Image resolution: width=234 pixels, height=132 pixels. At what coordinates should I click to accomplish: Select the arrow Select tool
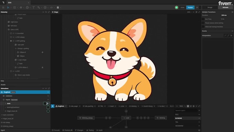[8, 7]
